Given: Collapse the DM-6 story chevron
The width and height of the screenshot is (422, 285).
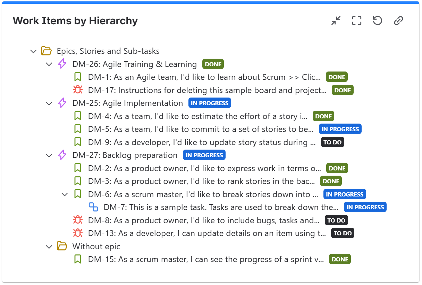Looking at the screenshot, I should [65, 194].
